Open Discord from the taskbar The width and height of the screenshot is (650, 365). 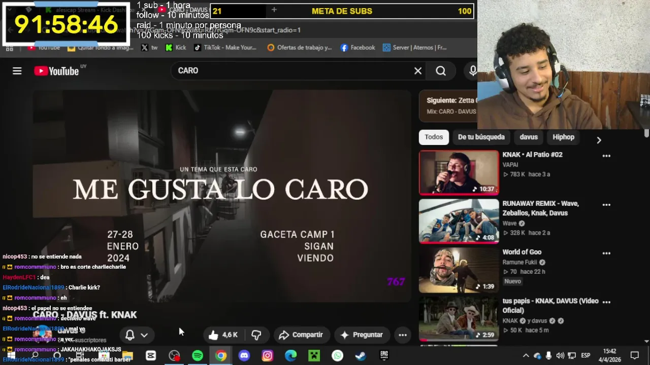244,356
